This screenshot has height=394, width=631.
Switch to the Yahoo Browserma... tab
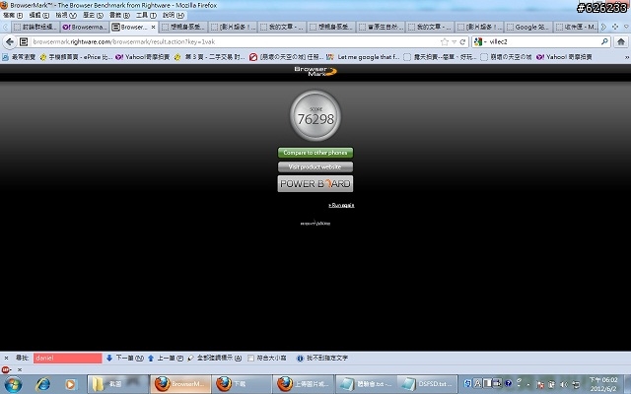(85, 27)
